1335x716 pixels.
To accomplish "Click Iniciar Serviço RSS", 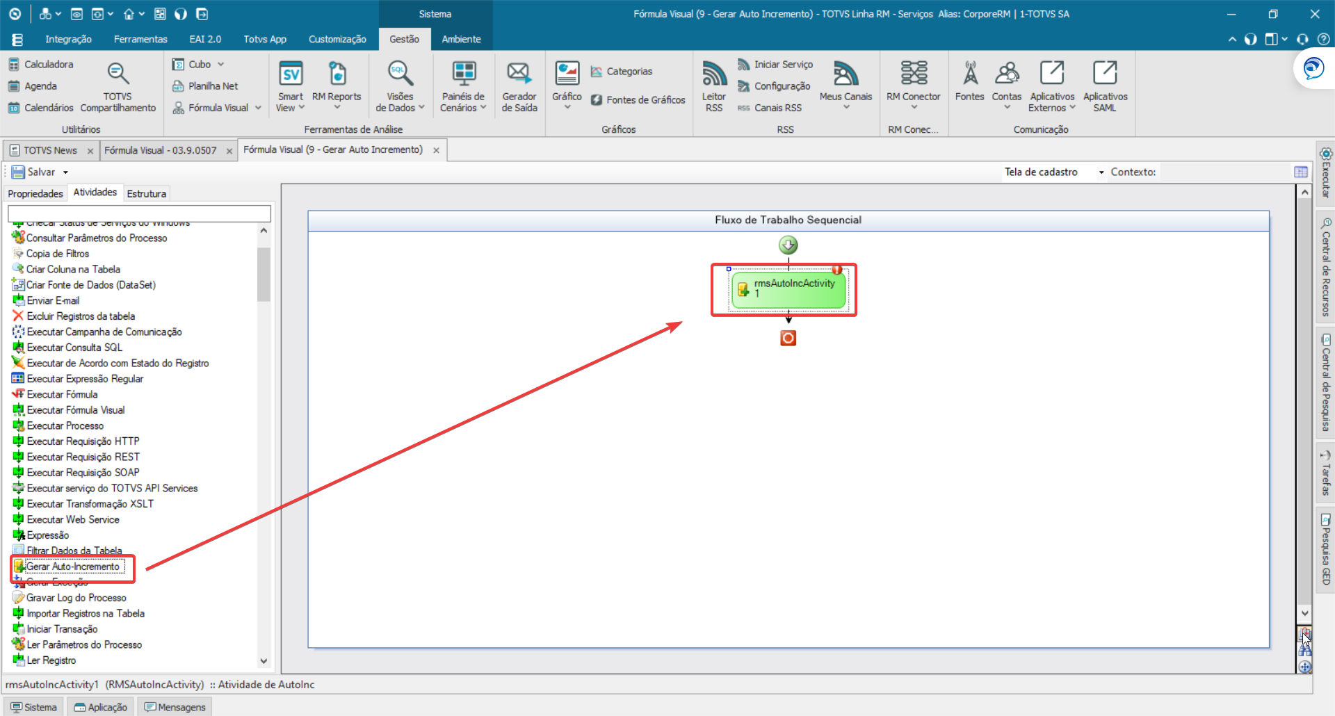I will (775, 65).
